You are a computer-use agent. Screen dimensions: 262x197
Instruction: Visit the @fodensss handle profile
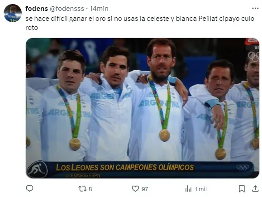[x=67, y=9]
